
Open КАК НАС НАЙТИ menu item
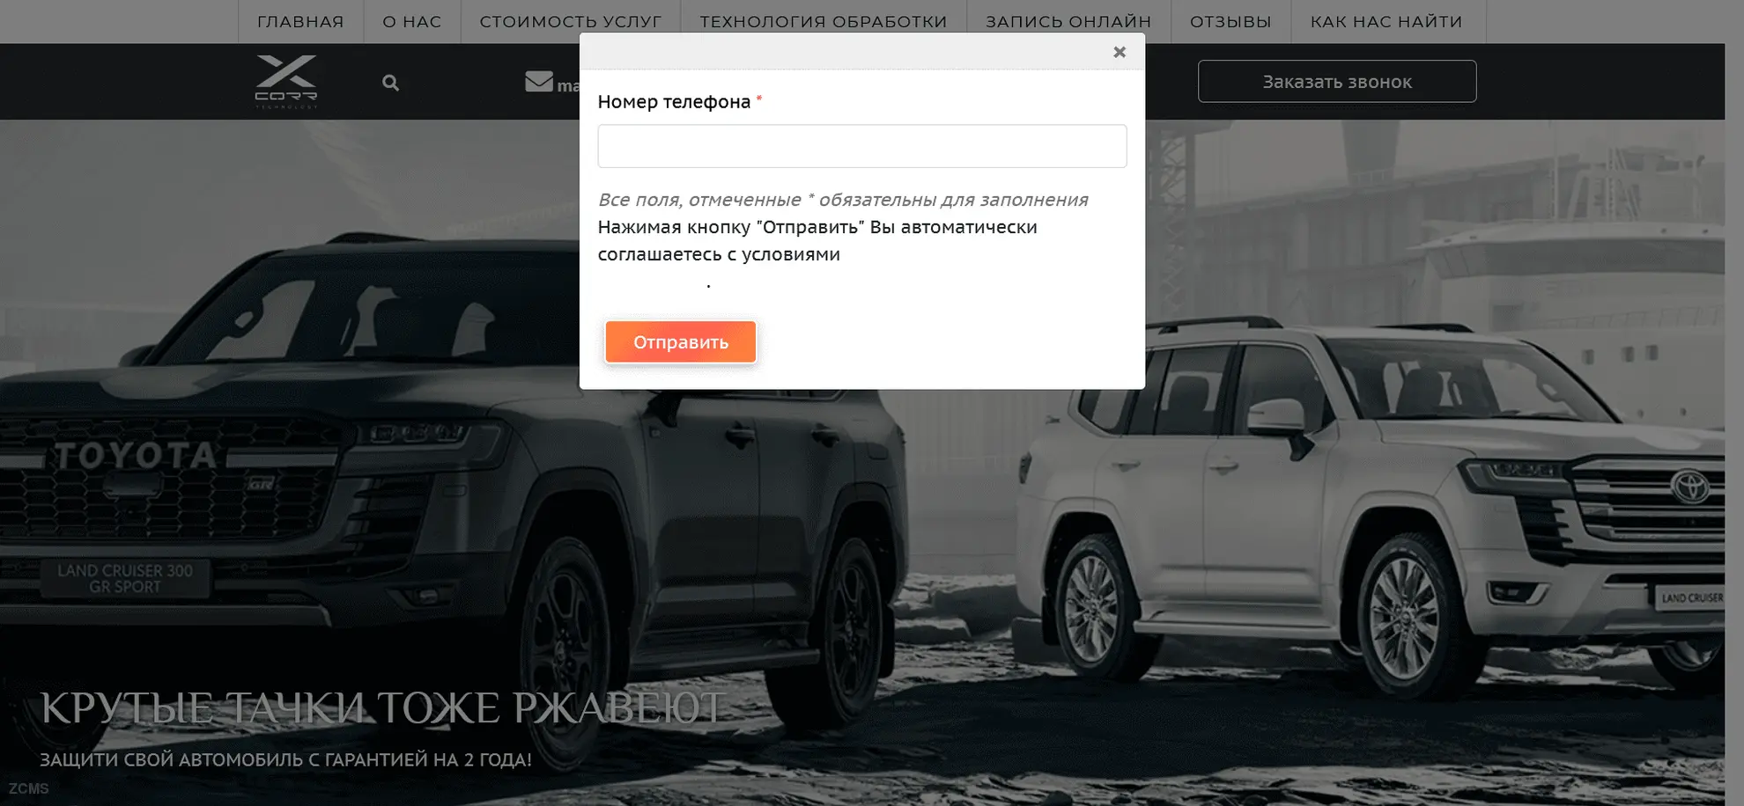point(1386,21)
